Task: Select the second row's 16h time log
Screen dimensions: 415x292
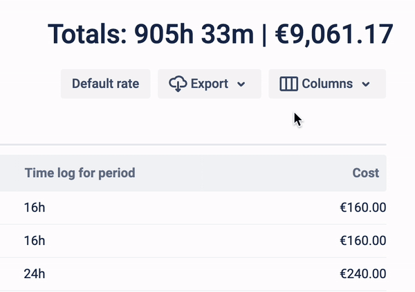Action: click(34, 241)
